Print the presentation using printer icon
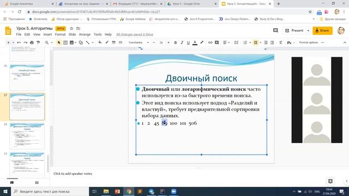The width and height of the screenshot is (349, 196). [x=32, y=42]
